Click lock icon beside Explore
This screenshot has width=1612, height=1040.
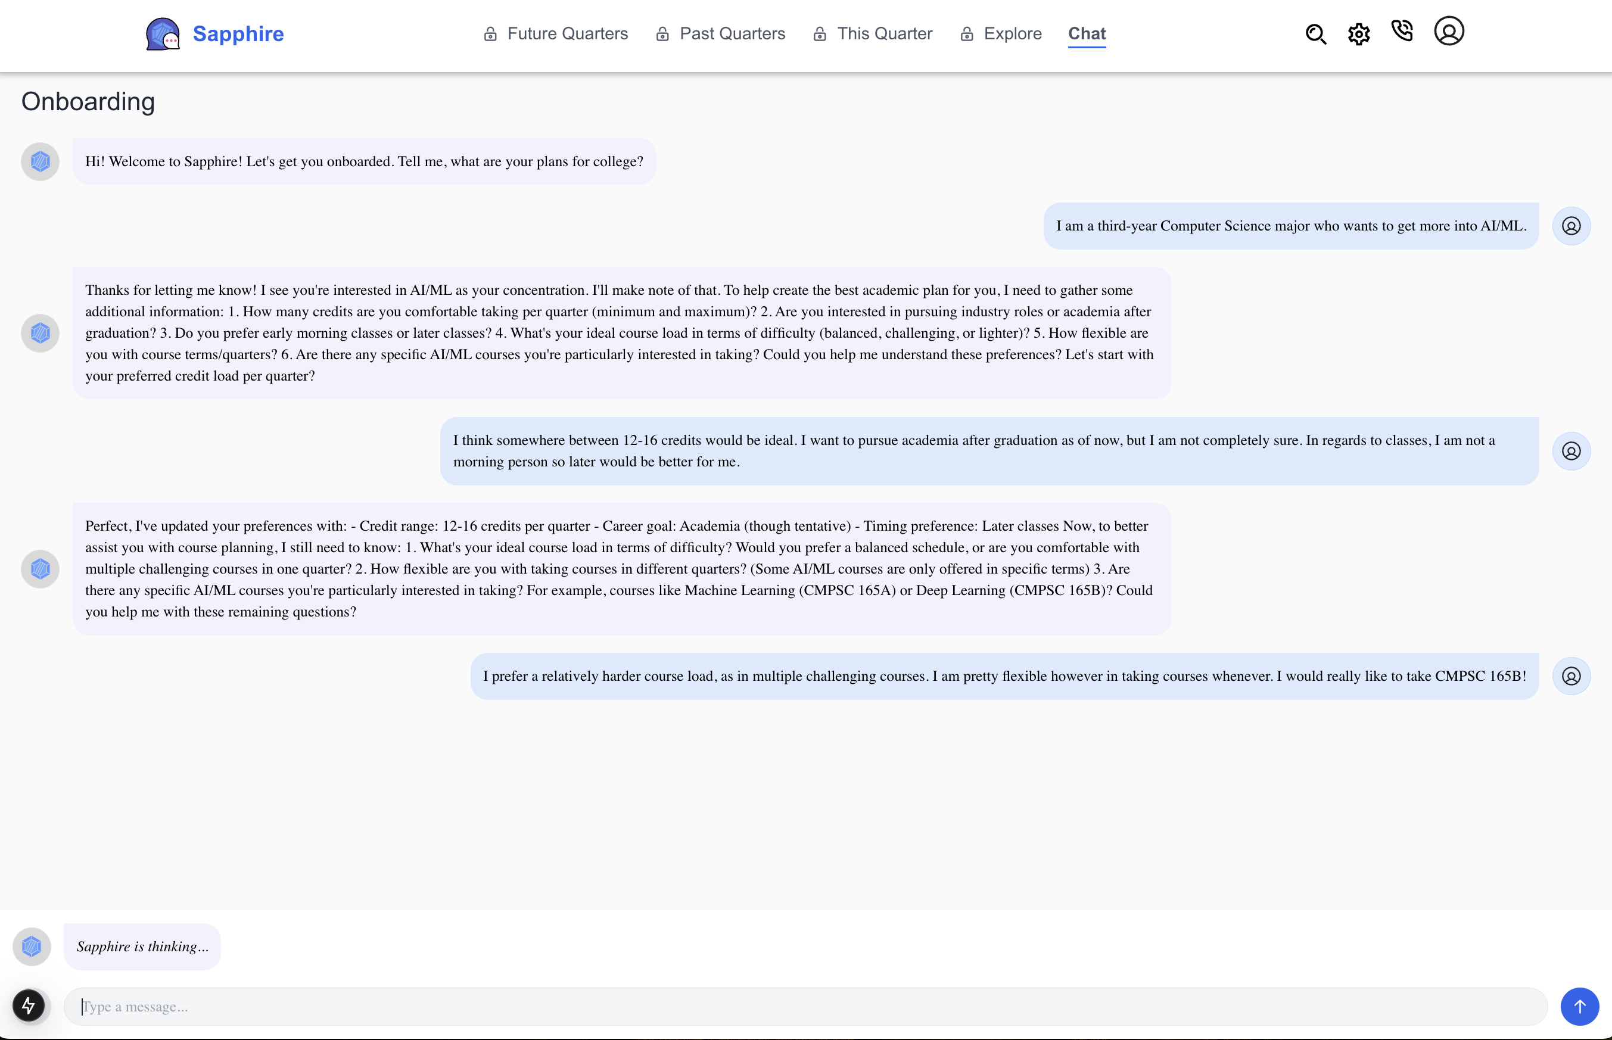[966, 34]
